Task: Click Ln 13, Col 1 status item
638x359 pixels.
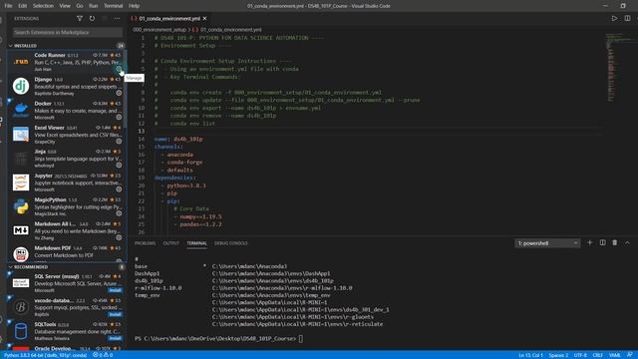Action: 530,355
